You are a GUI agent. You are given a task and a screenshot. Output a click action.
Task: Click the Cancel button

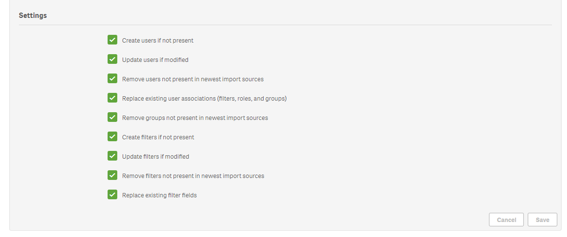(x=506, y=220)
